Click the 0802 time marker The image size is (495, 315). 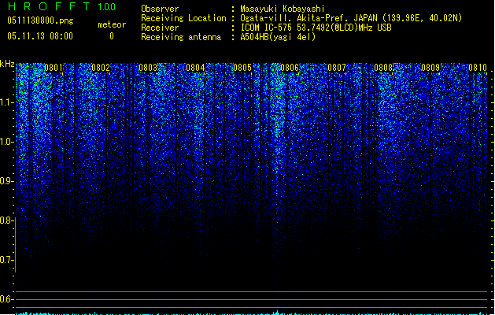(101, 68)
